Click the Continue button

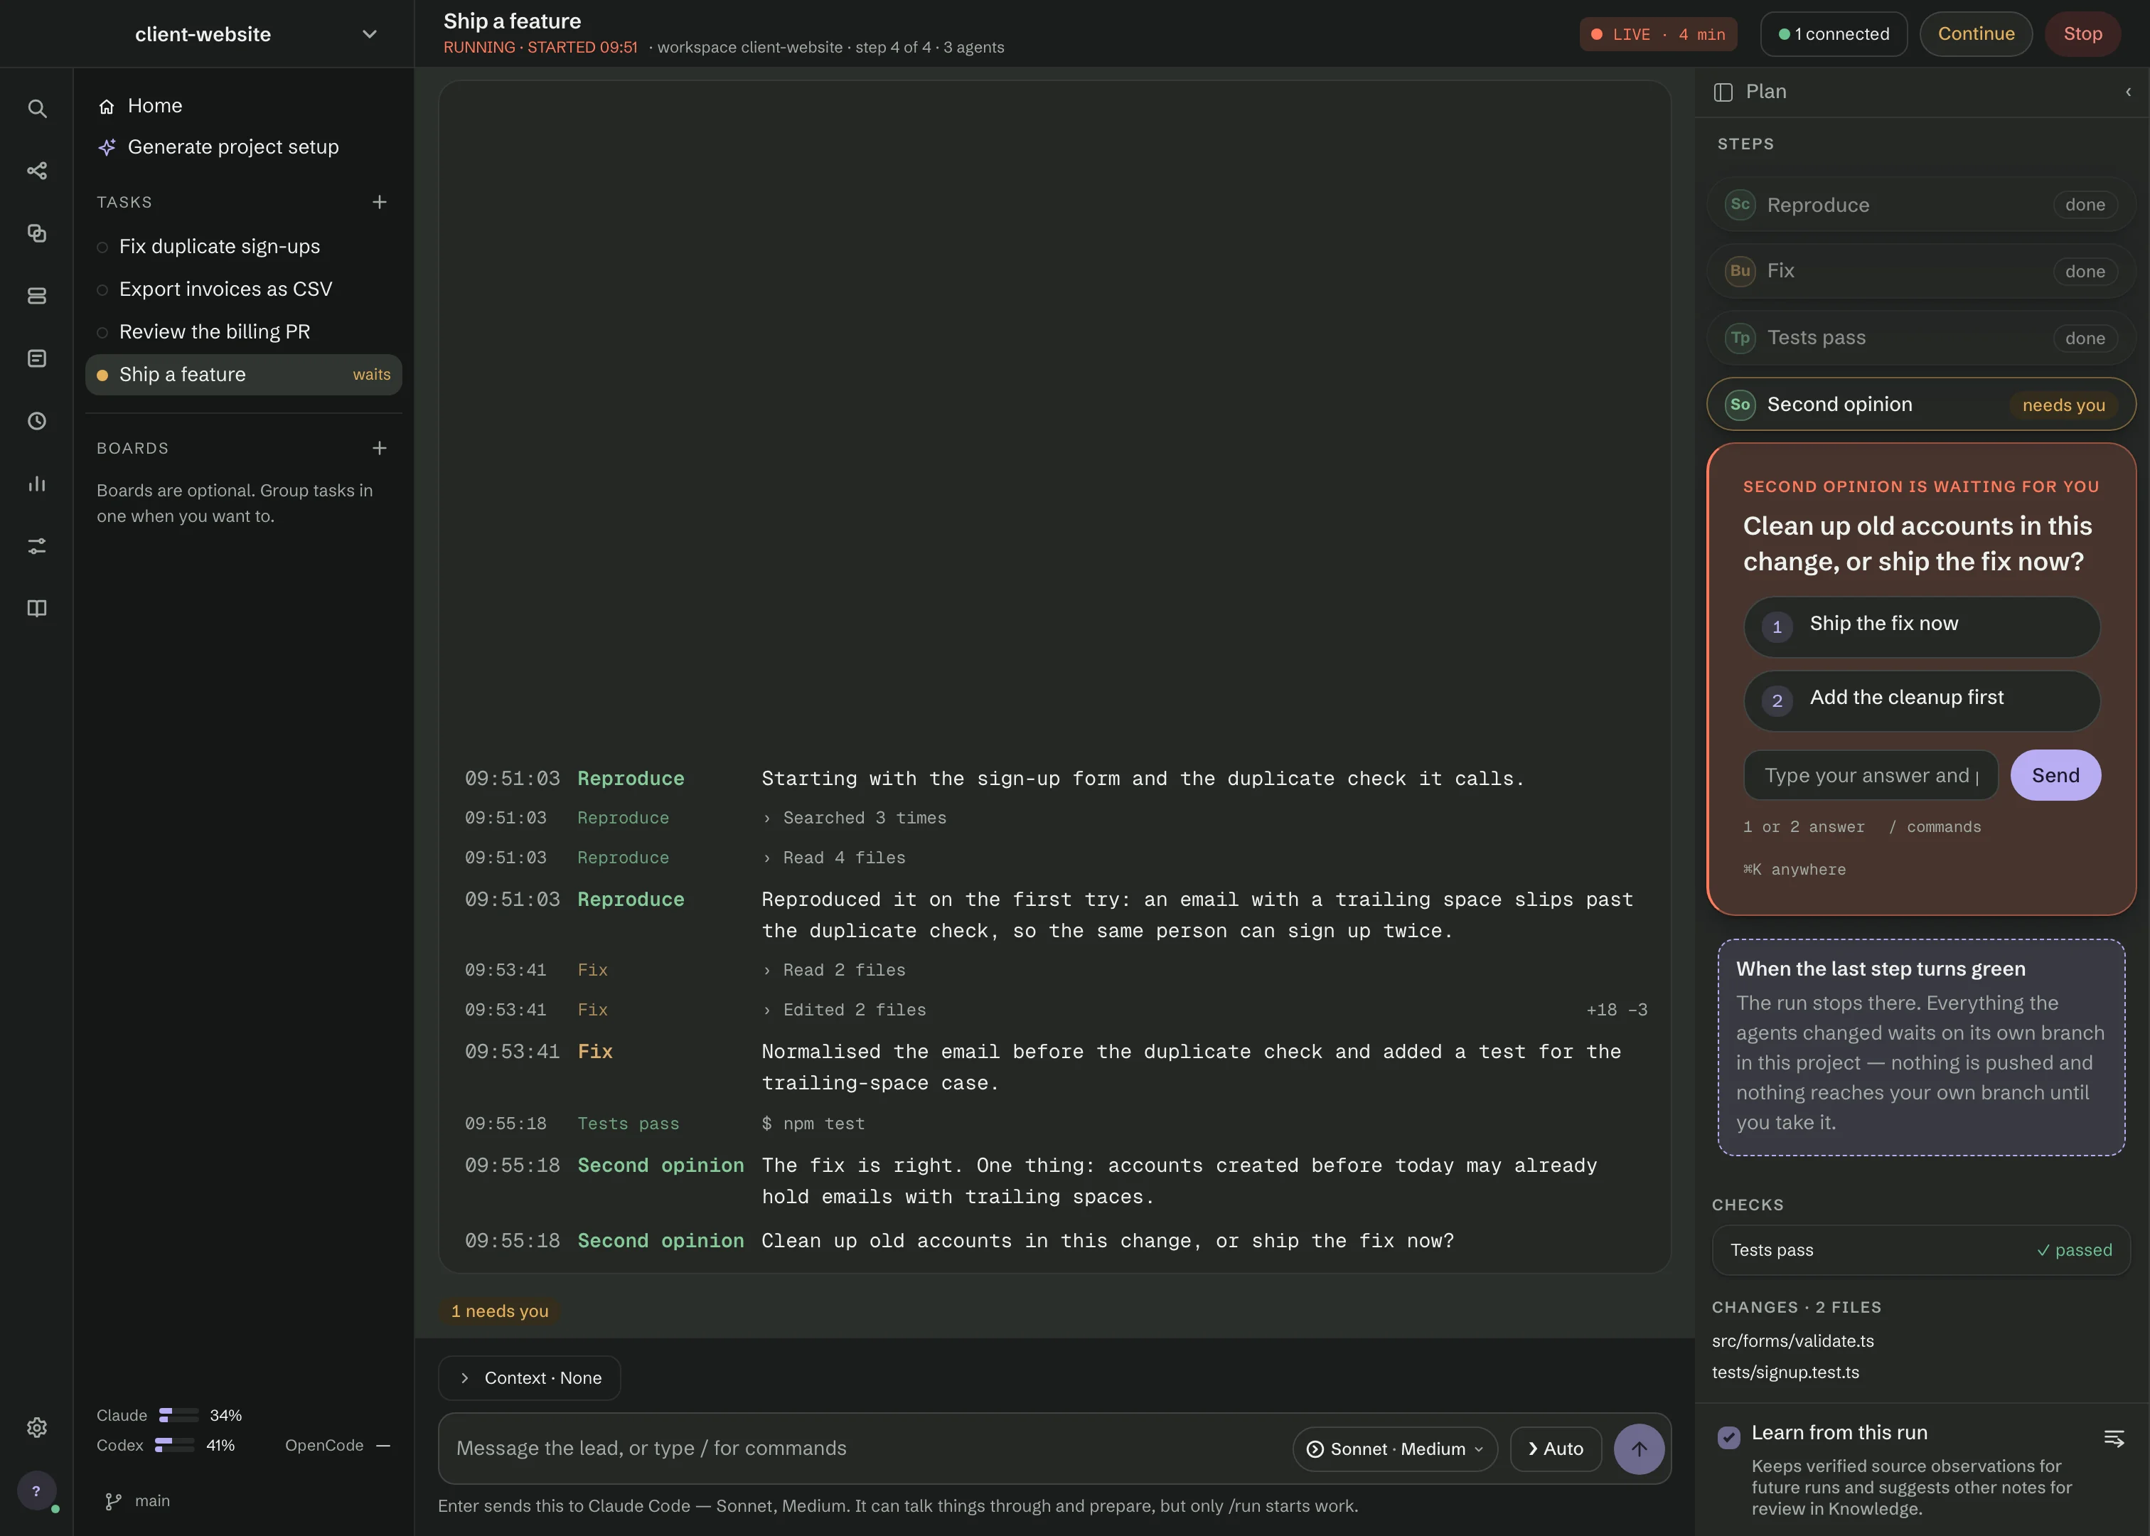pyautogui.click(x=1976, y=34)
